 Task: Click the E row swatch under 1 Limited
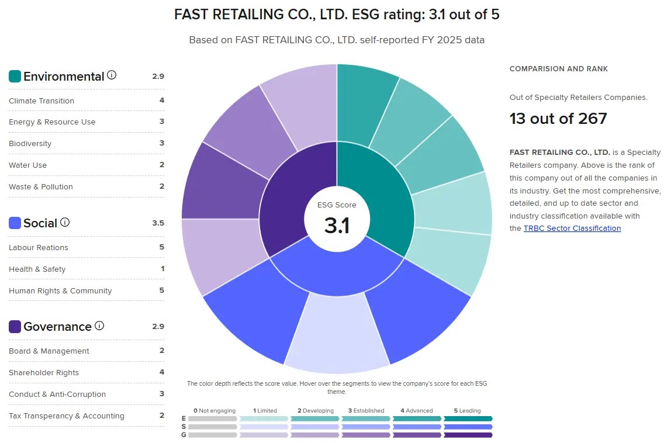click(x=264, y=418)
